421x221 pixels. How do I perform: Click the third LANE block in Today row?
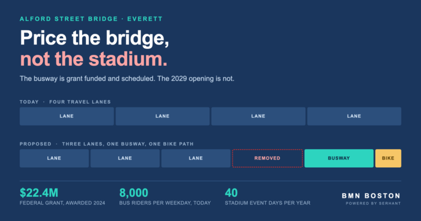click(x=258, y=116)
